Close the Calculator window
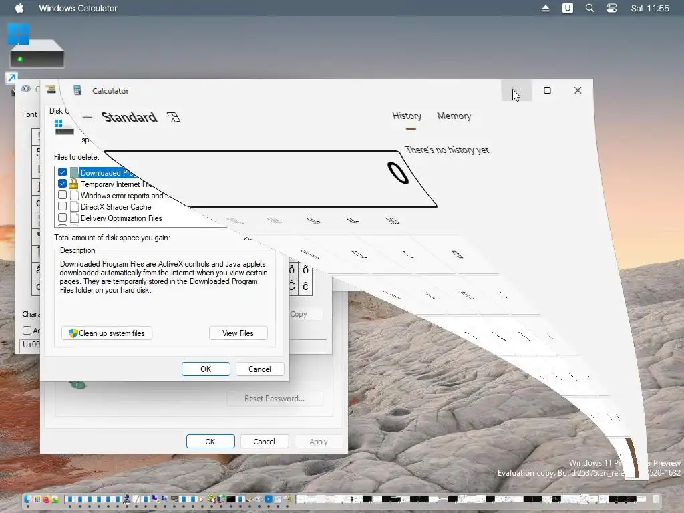Viewport: 684px width, 513px height. [578, 90]
